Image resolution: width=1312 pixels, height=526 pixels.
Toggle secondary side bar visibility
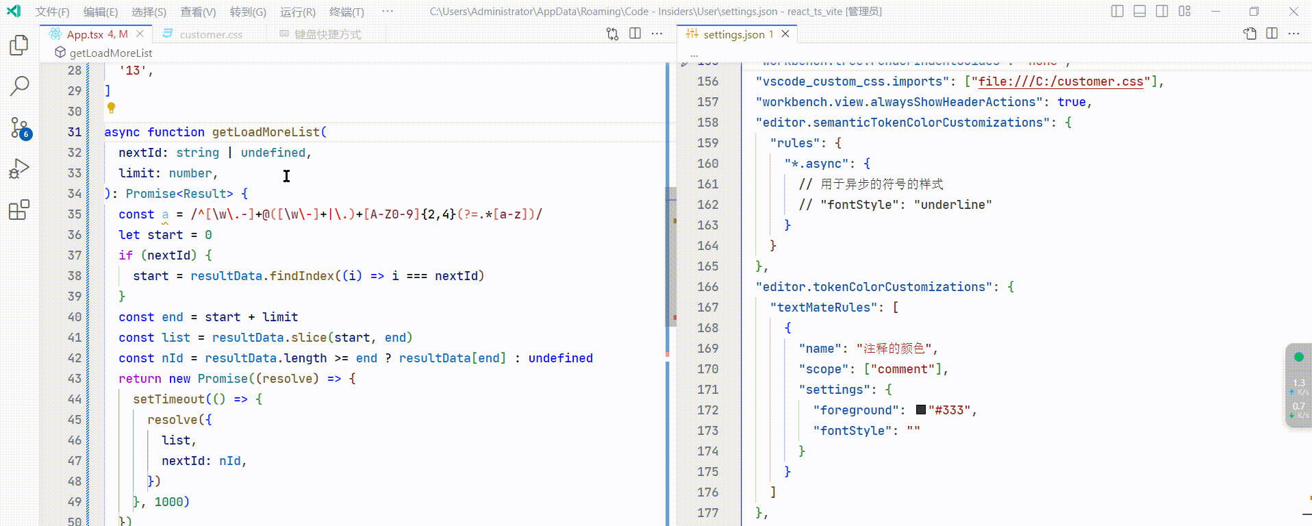[1162, 11]
